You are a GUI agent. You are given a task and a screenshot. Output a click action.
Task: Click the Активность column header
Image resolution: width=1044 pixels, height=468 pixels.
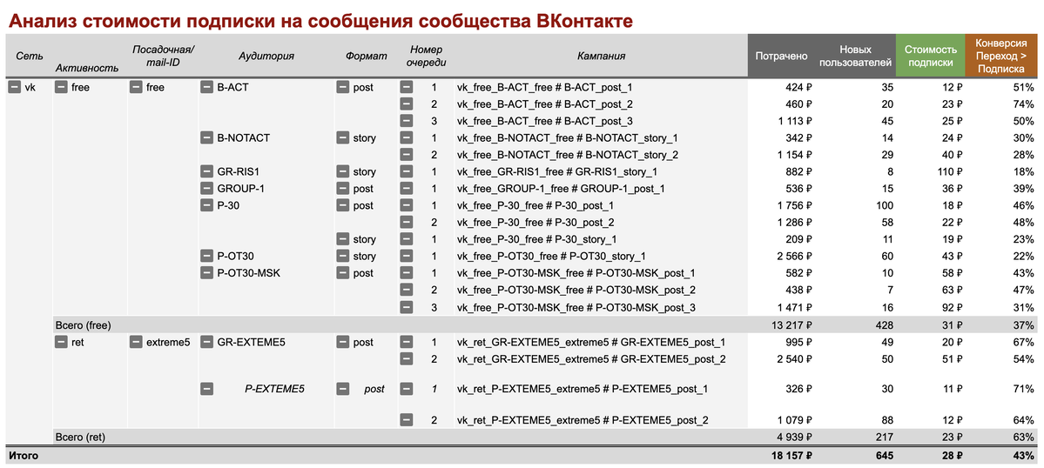87,67
